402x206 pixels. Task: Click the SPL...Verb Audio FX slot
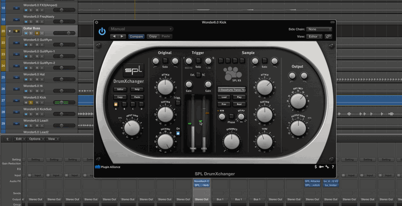point(202,185)
